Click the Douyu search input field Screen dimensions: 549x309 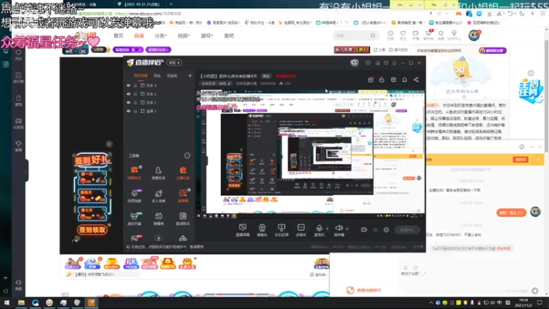click(x=352, y=36)
